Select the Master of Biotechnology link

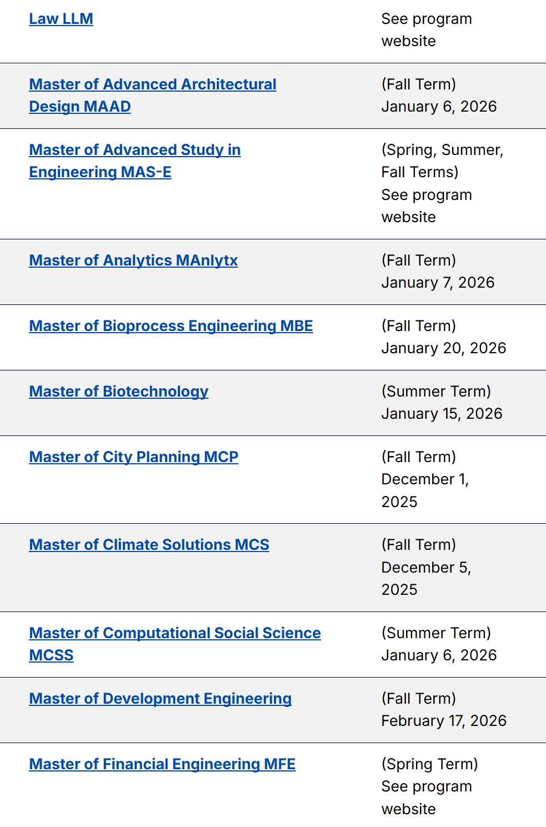click(x=119, y=392)
